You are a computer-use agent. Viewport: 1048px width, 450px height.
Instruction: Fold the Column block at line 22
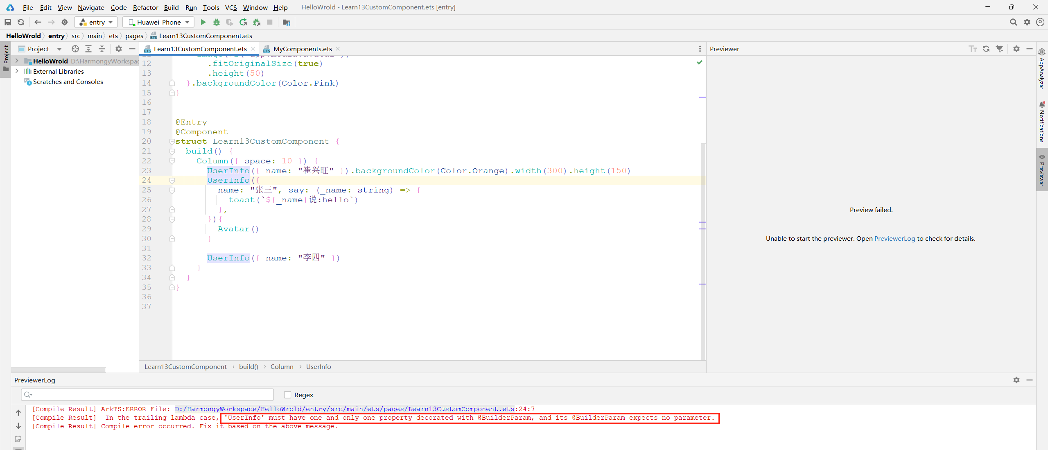point(172,161)
